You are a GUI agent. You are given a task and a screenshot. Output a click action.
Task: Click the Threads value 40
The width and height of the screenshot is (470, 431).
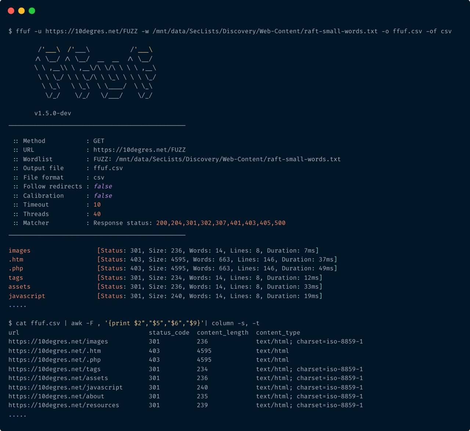coord(97,214)
